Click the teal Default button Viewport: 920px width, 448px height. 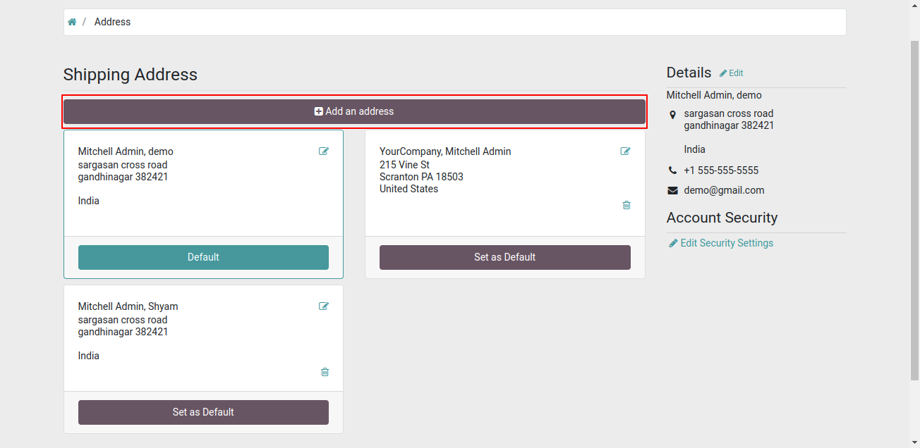coord(203,257)
